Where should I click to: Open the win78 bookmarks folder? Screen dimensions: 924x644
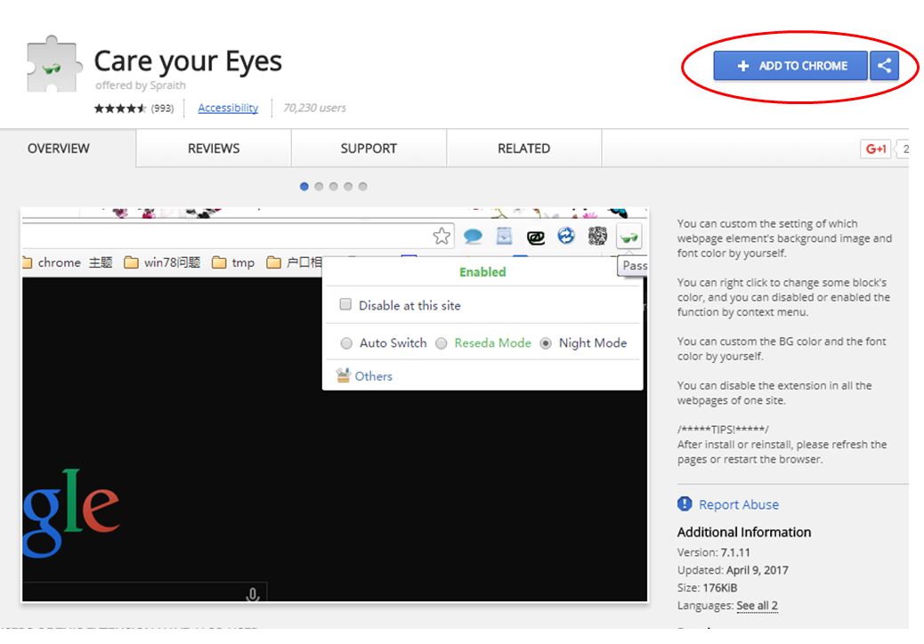[x=162, y=262]
